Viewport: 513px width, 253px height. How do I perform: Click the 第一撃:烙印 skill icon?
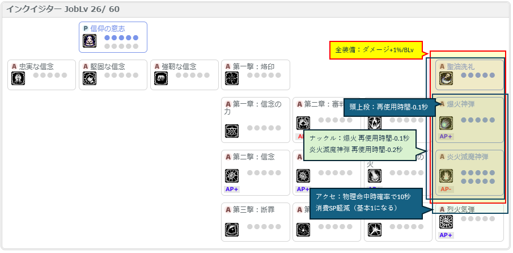coord(232,78)
